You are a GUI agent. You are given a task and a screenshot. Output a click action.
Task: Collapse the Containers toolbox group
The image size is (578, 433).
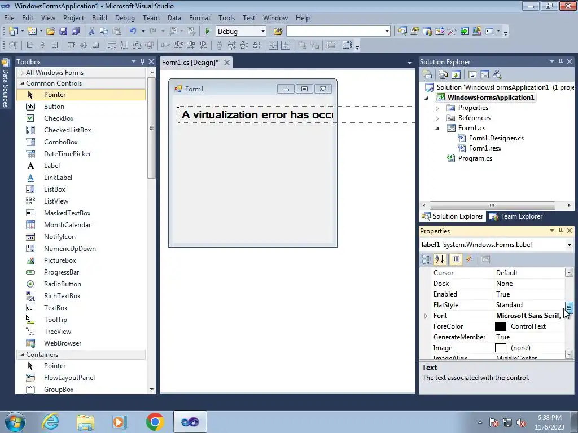22,355
